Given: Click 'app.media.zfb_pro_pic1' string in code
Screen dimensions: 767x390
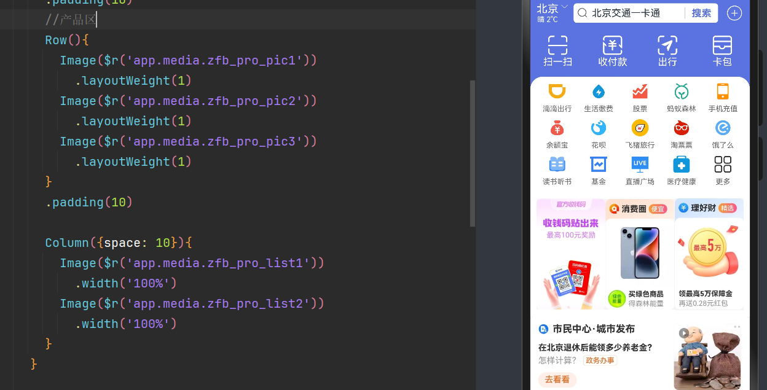Looking at the screenshot, I should pyautogui.click(x=214, y=60).
